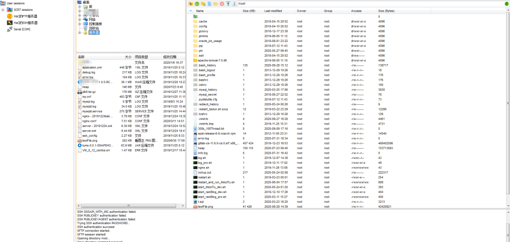Select 桌面 root in local tree
510x242 pixels.
84,2
